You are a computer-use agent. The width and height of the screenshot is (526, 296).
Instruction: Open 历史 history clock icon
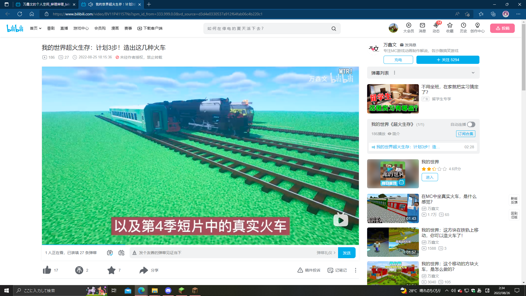coord(463,28)
